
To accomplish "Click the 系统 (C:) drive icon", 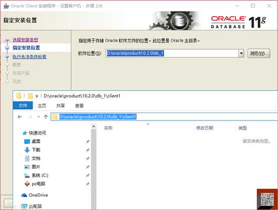I will click(27, 175).
